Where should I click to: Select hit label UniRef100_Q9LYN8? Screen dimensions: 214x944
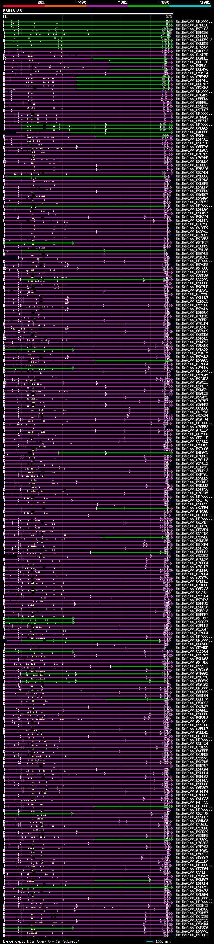pyautogui.click(x=192, y=180)
